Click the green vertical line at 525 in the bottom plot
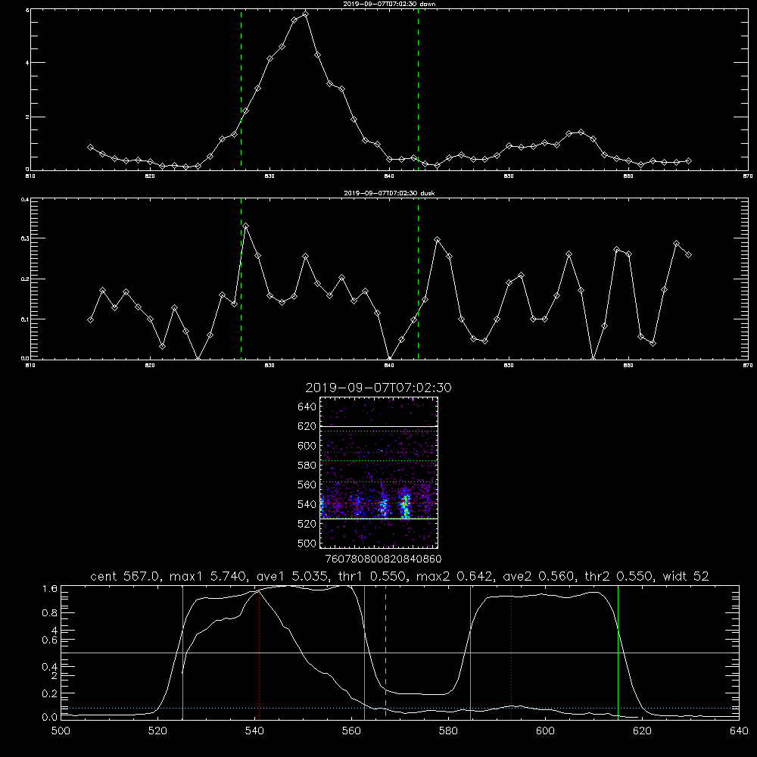757x757 pixels. pos(183,653)
